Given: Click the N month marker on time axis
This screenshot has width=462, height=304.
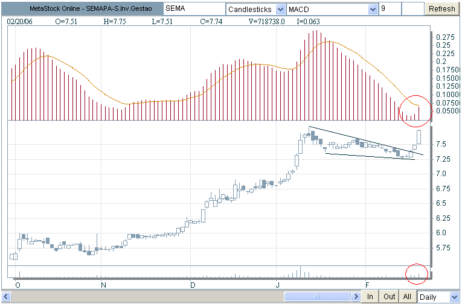Looking at the screenshot, I should pyautogui.click(x=104, y=285).
